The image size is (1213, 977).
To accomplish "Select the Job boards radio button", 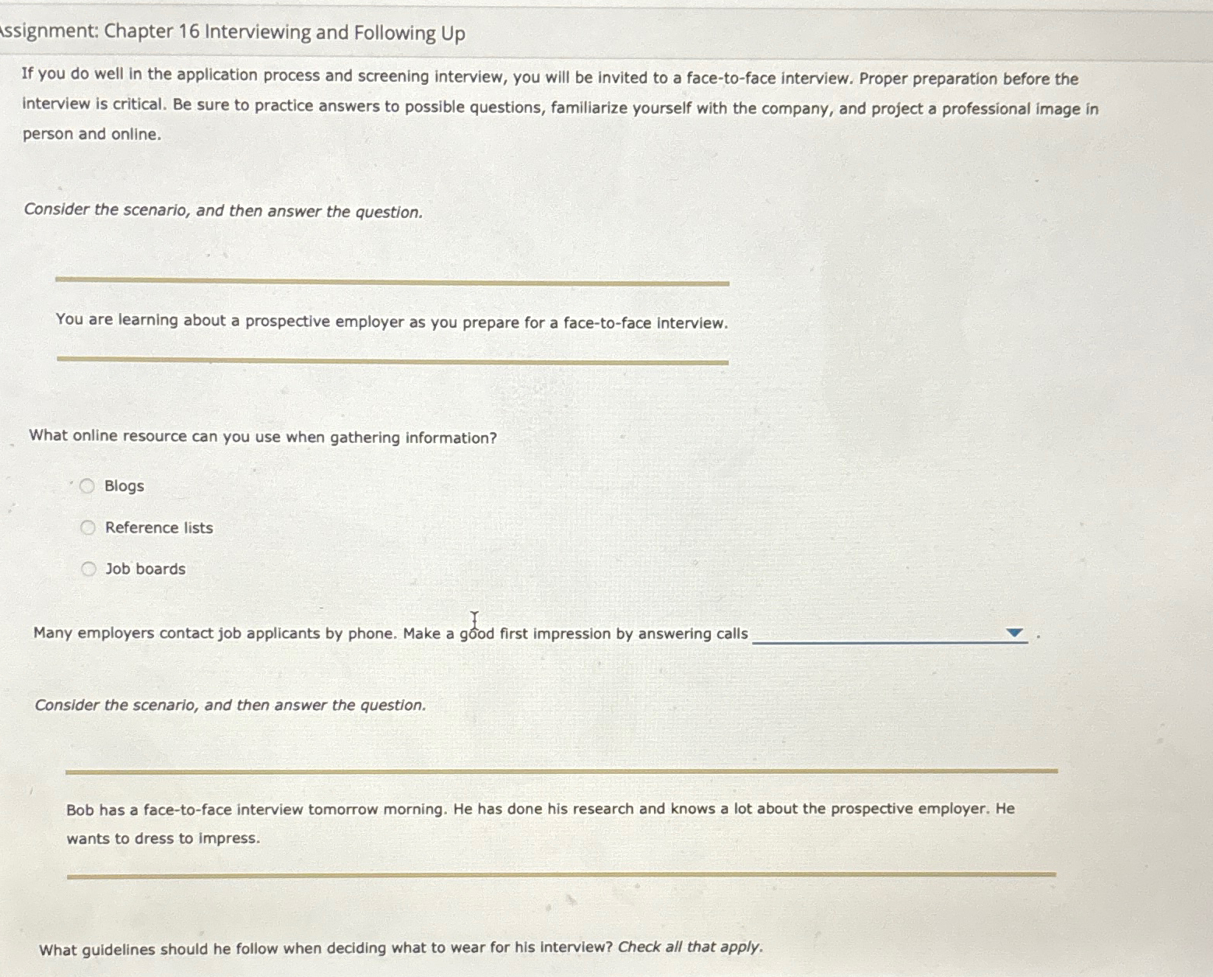I will pyautogui.click(x=89, y=568).
